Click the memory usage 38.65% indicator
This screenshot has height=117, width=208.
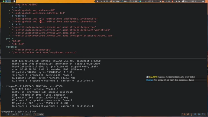115,1
